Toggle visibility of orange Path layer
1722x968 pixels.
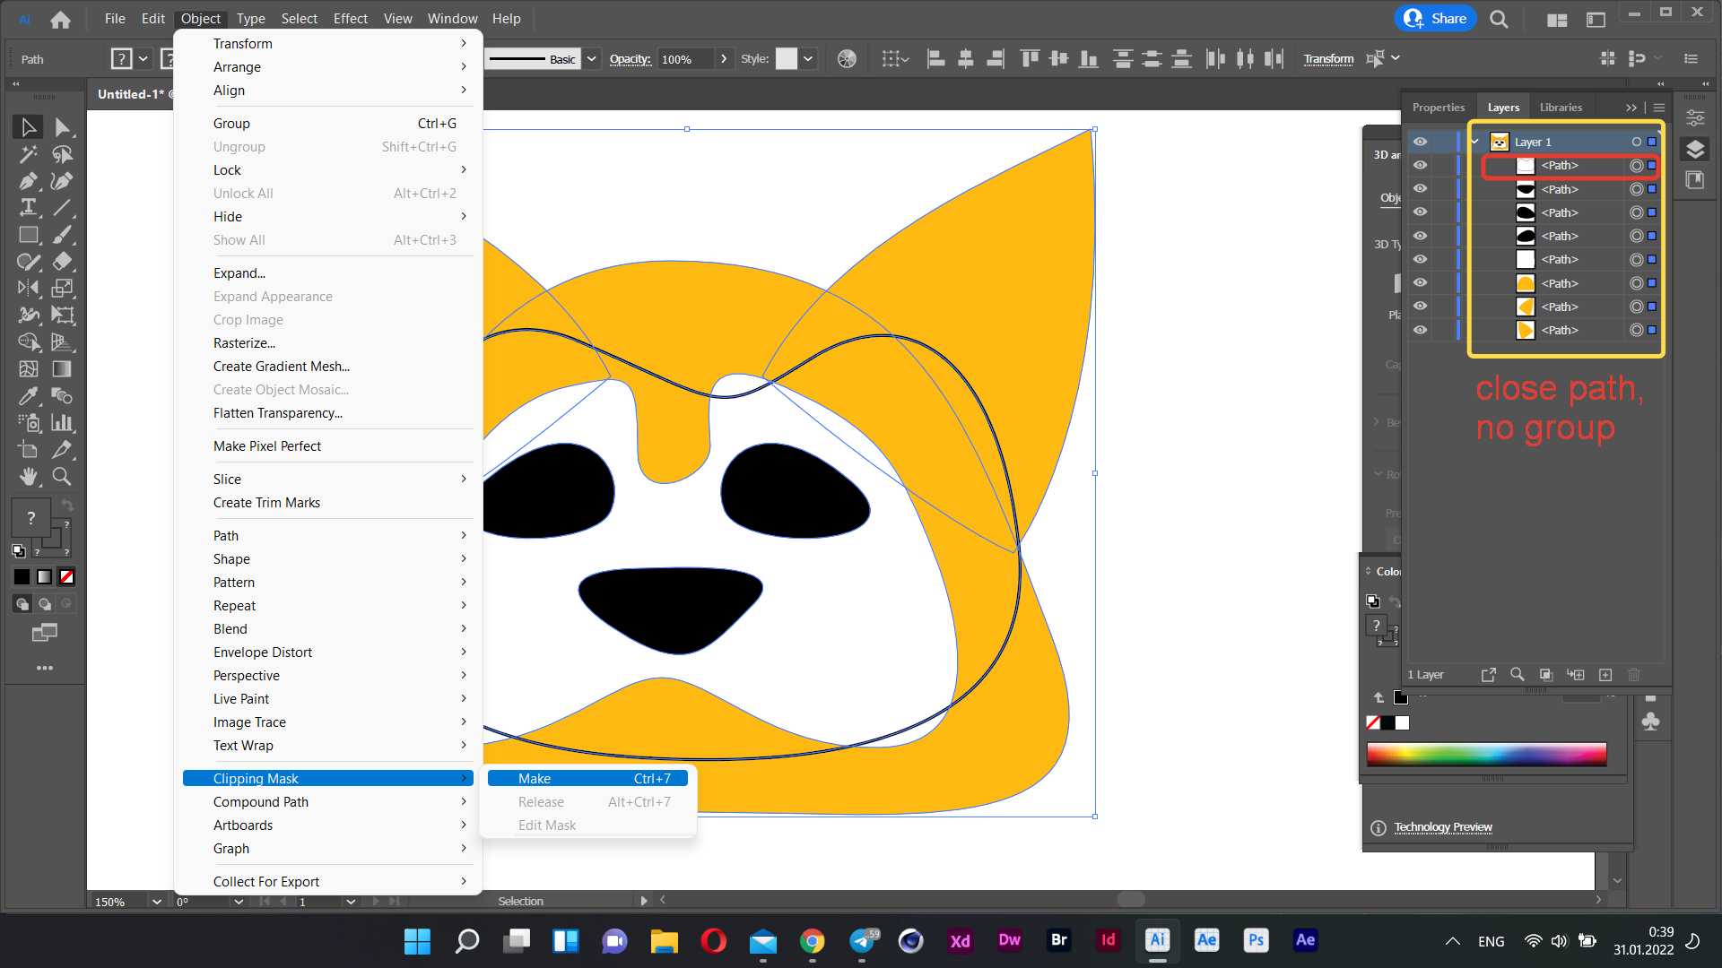tap(1419, 282)
